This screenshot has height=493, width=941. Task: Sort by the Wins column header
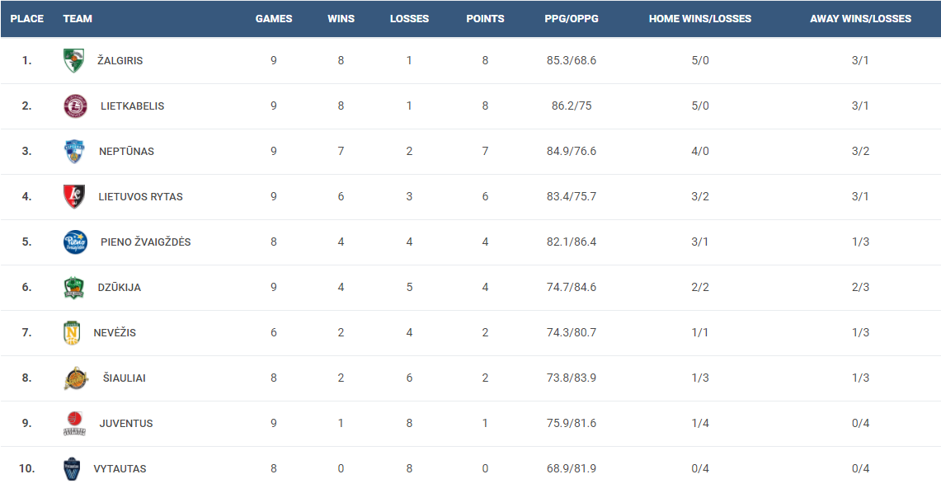[x=341, y=18]
